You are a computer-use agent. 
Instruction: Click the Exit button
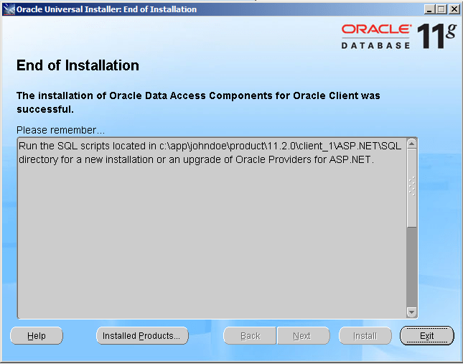(x=426, y=336)
